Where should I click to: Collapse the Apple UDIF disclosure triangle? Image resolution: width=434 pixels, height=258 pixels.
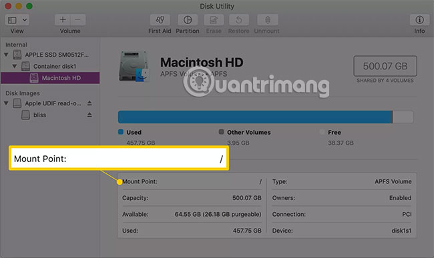pyautogui.click(x=6, y=103)
